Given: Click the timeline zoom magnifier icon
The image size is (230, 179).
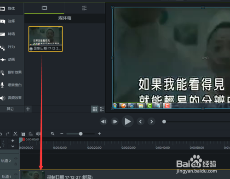Looking at the screenshot, I should 52,134.
